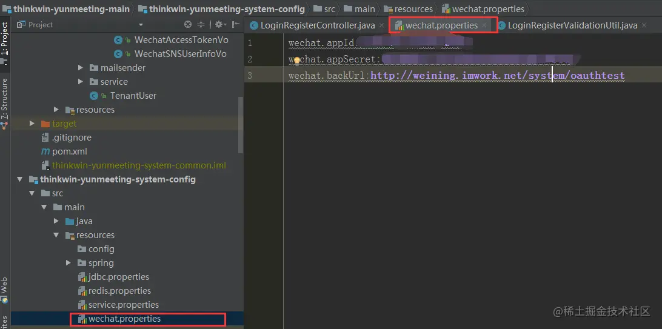Expand the java source folder
This screenshot has height=329, width=662.
click(x=56, y=221)
